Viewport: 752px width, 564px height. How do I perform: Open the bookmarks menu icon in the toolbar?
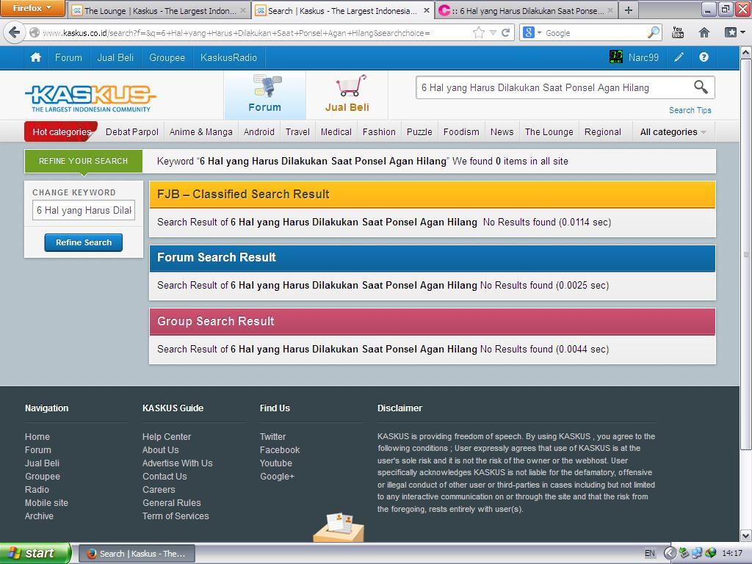coord(734,32)
